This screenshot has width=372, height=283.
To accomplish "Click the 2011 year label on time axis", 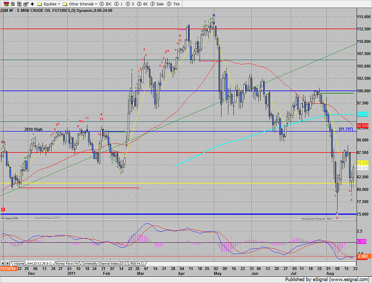I will pos(71,274).
